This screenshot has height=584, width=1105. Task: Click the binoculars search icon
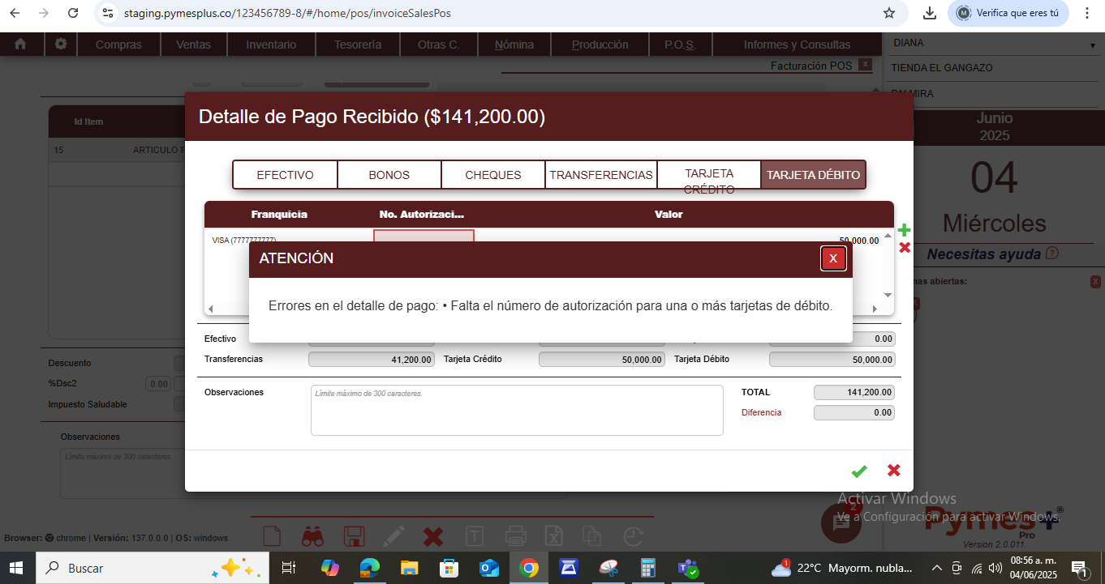click(313, 536)
